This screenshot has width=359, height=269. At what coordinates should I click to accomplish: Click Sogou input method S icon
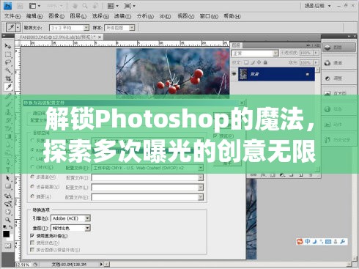[300, 242]
